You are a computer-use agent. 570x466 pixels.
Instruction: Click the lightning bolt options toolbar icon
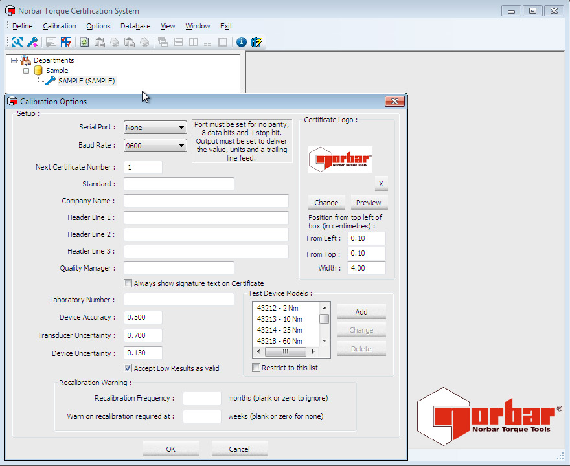tap(256, 42)
